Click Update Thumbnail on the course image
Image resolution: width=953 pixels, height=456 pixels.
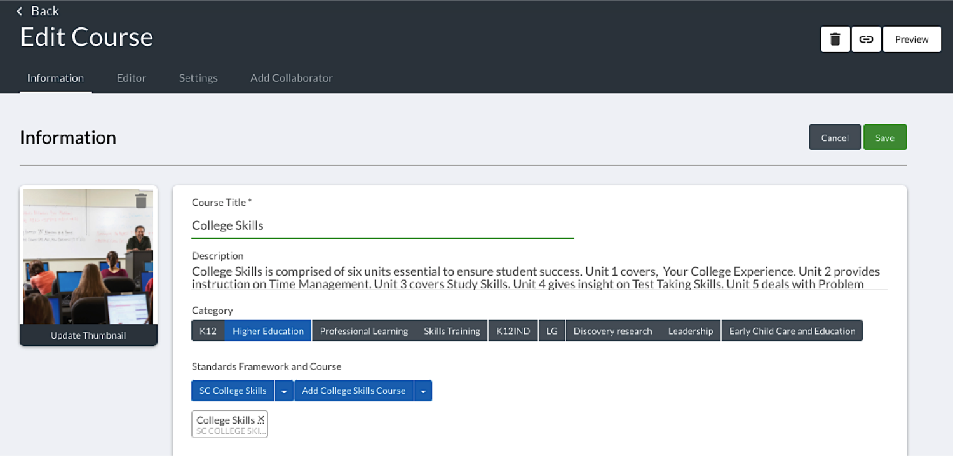pyautogui.click(x=88, y=335)
